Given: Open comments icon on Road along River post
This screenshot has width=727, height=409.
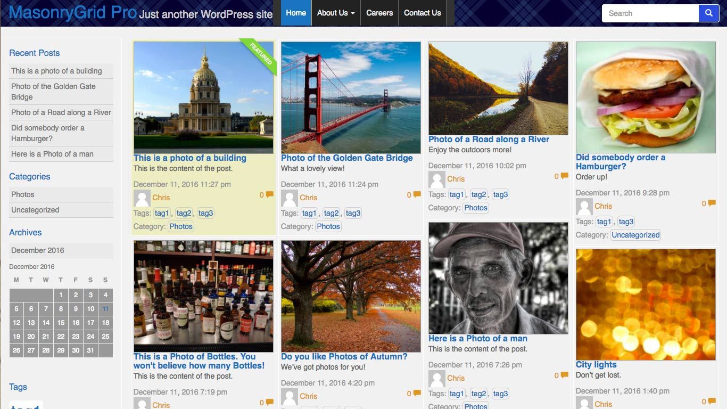Looking at the screenshot, I should [x=564, y=176].
